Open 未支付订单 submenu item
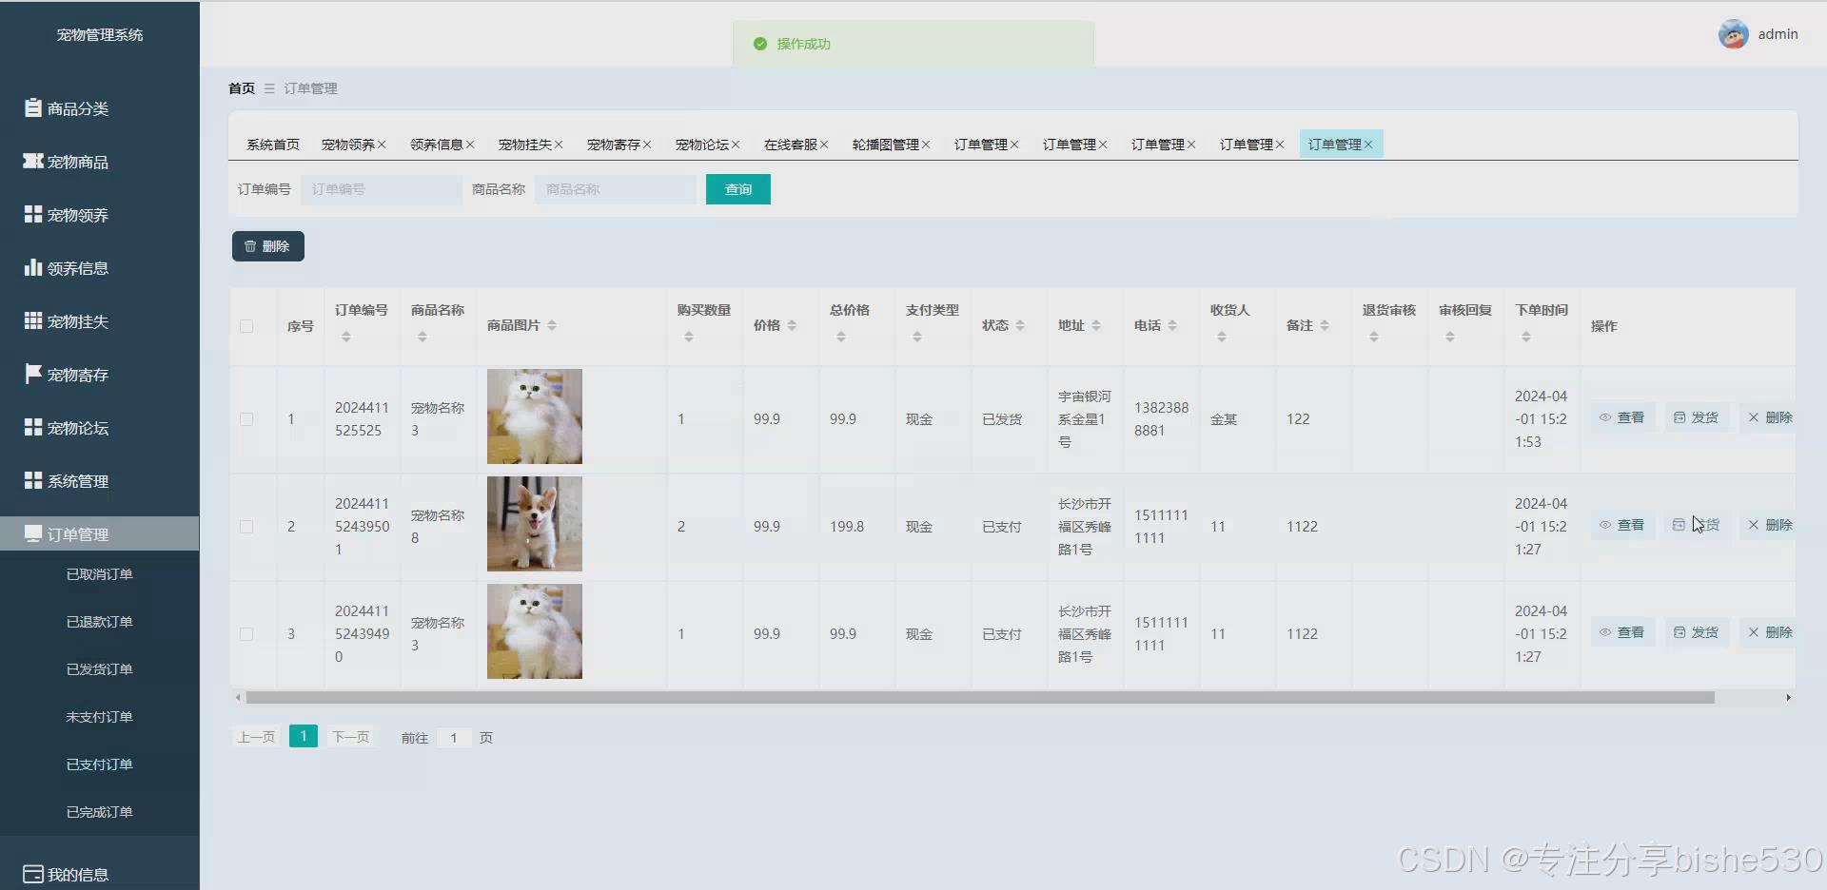This screenshot has height=890, width=1827. (99, 717)
